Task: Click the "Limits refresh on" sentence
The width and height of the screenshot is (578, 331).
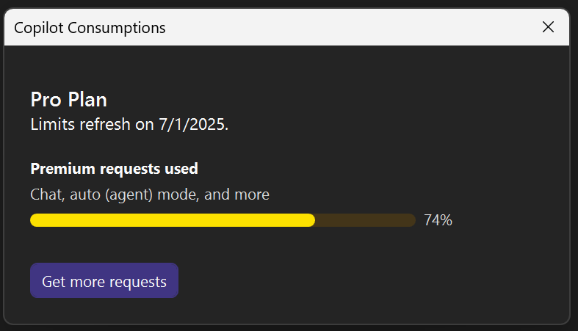Action: [x=129, y=125]
